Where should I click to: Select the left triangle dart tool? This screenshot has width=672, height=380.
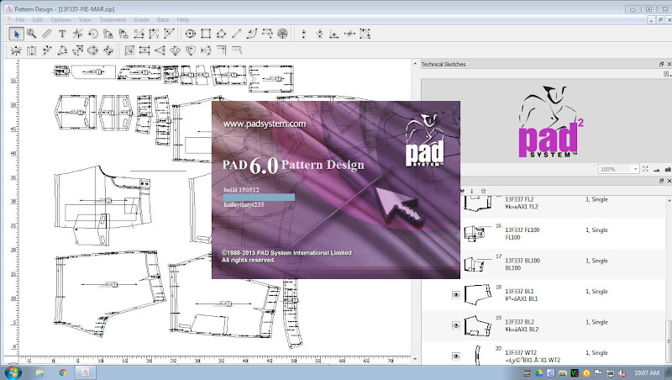tap(160, 50)
